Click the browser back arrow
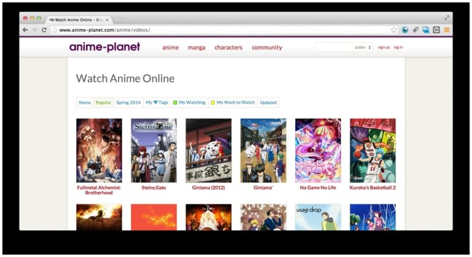 click(25, 29)
